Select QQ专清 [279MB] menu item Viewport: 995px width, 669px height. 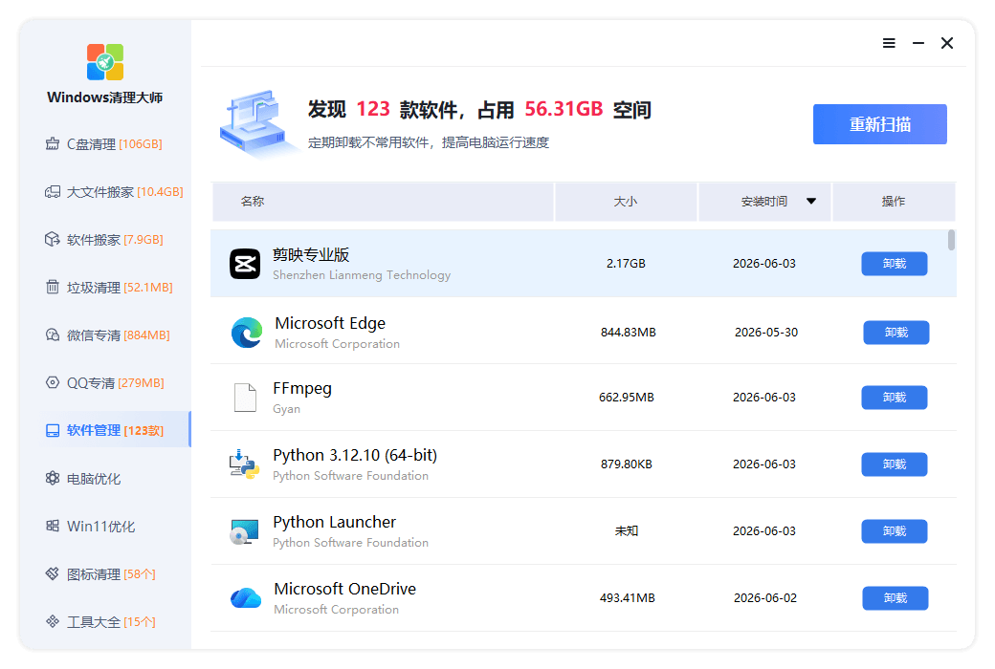pos(105,382)
